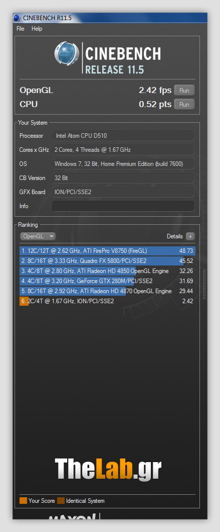Click the Processor field Intel Atom D510
Viewport: 220px width, 532px height.
[x=123, y=136]
